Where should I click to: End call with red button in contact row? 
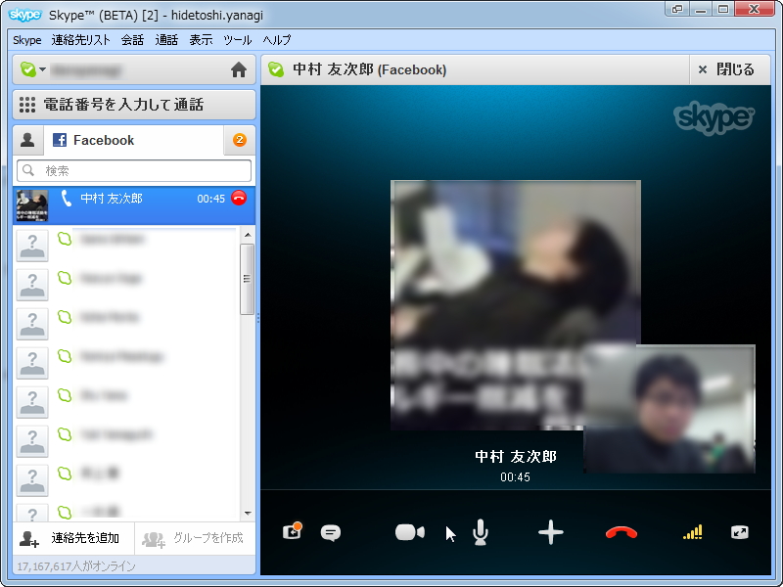[239, 199]
